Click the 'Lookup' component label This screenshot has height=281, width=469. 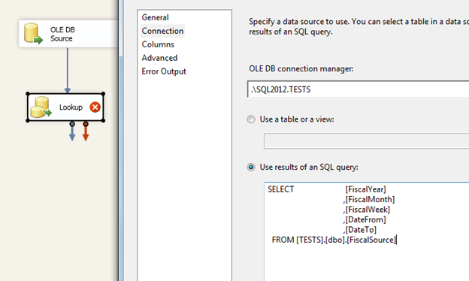click(71, 107)
